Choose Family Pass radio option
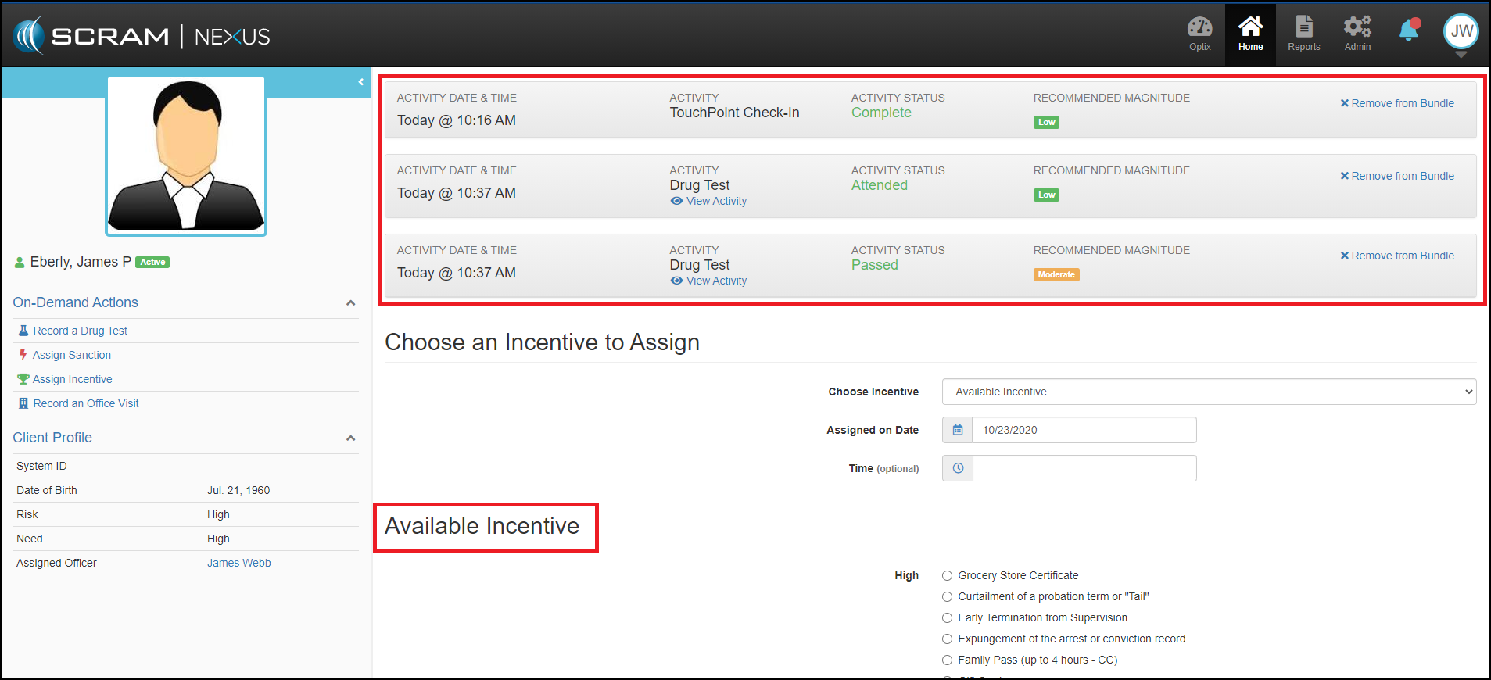This screenshot has width=1491, height=680. pos(948,660)
